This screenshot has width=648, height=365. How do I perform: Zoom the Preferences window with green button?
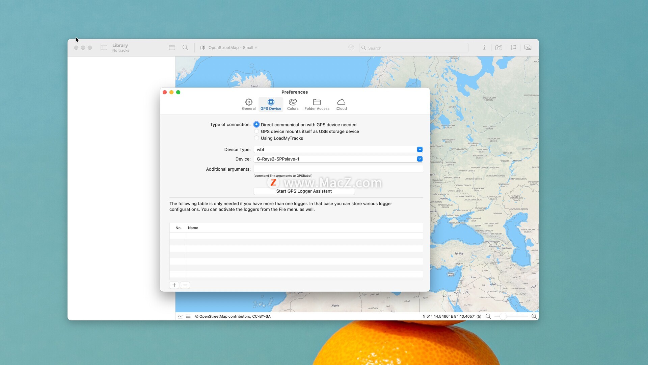178,92
